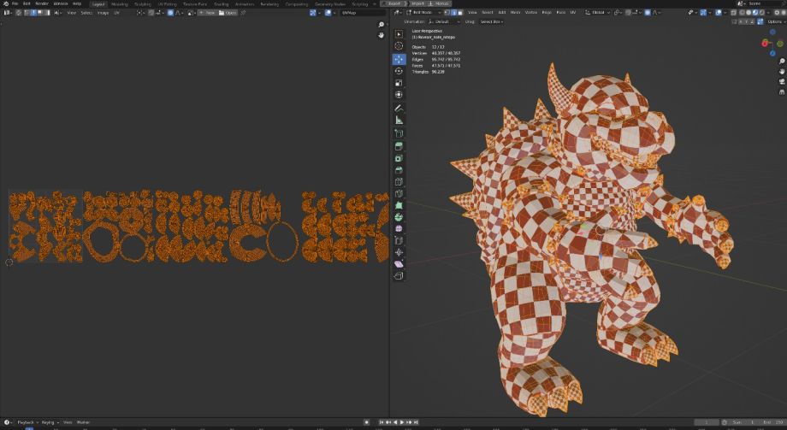
Task: Open the Edit Mode dropdown
Action: click(424, 13)
